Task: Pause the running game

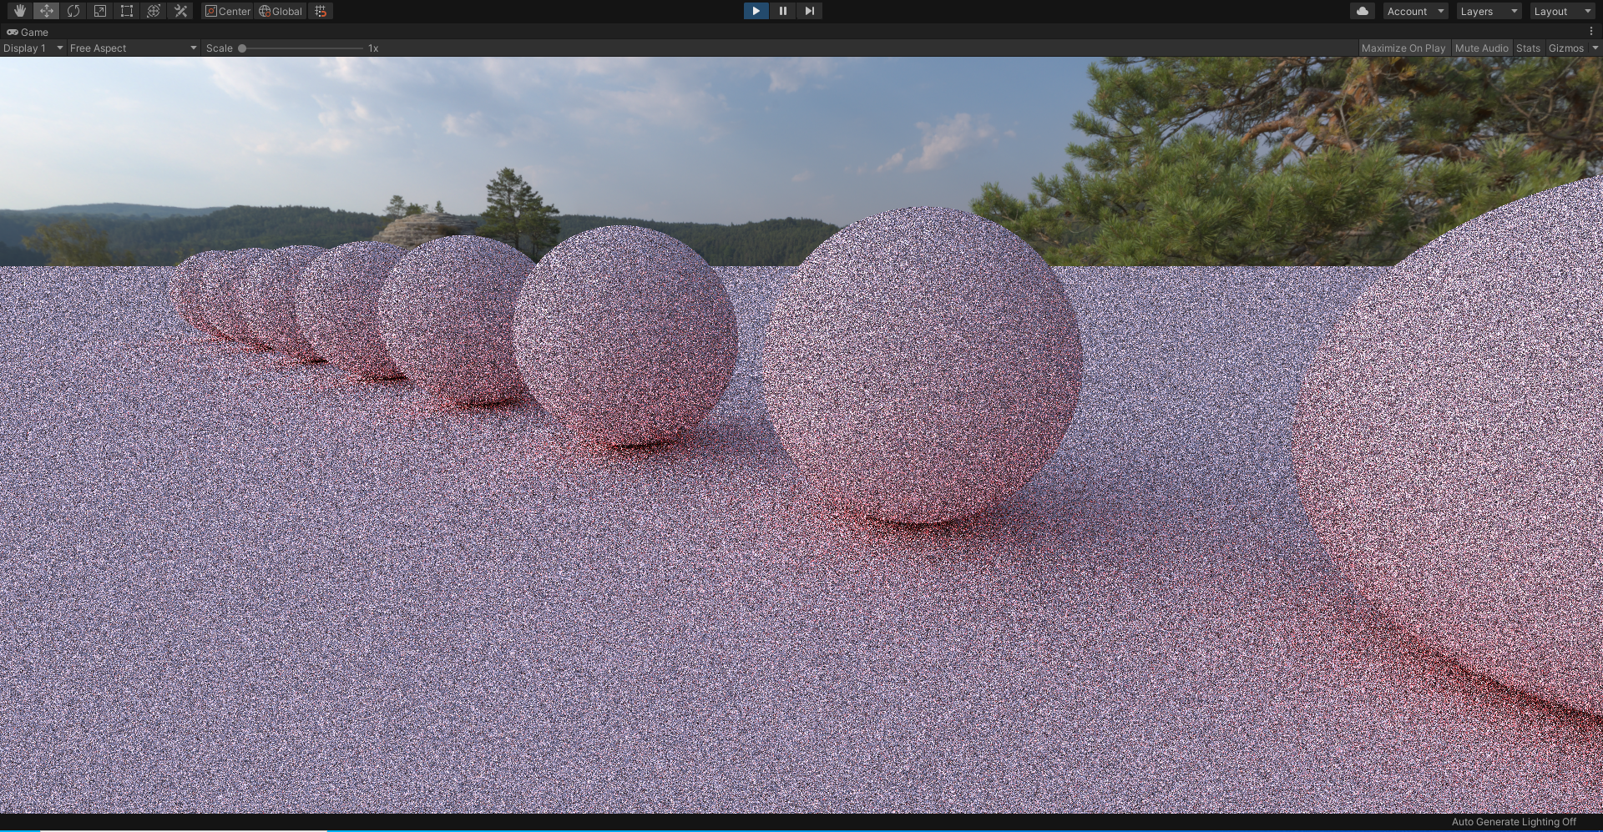Action: (x=782, y=11)
